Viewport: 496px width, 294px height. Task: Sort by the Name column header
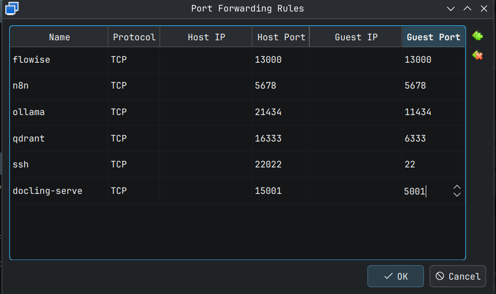(x=59, y=37)
